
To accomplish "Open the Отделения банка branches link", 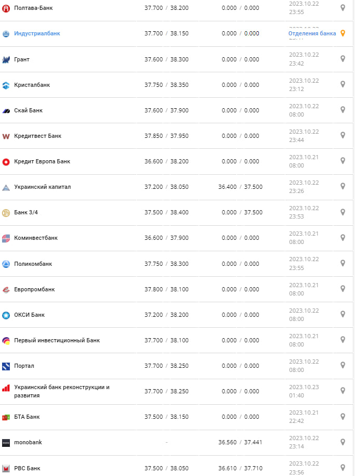I will tap(312, 33).
